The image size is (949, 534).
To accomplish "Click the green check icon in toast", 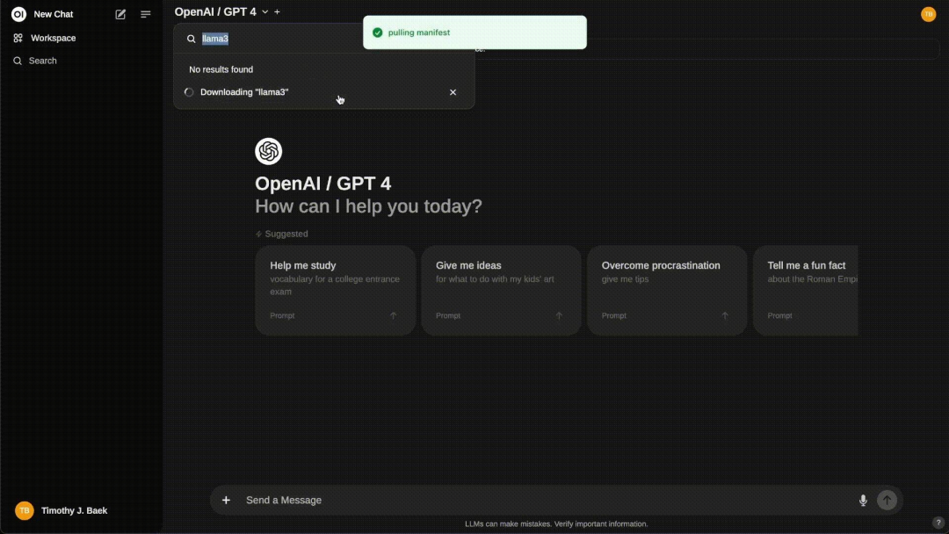I will 378,32.
